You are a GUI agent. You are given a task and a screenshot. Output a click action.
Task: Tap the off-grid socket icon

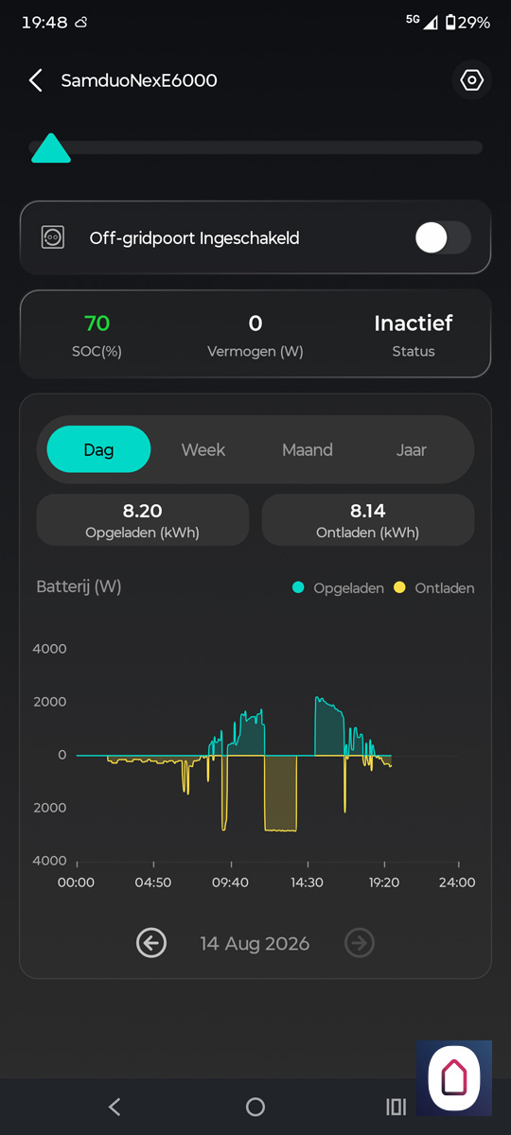tap(53, 237)
